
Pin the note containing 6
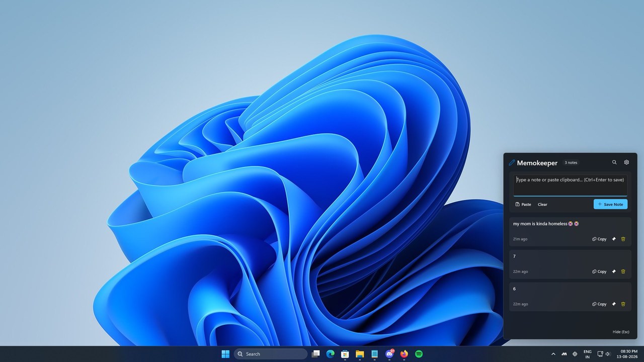614,304
